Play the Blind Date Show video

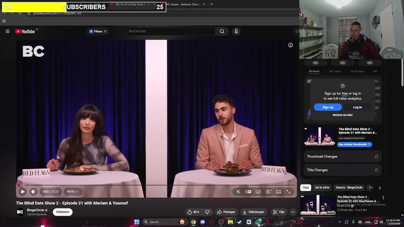[23, 191]
